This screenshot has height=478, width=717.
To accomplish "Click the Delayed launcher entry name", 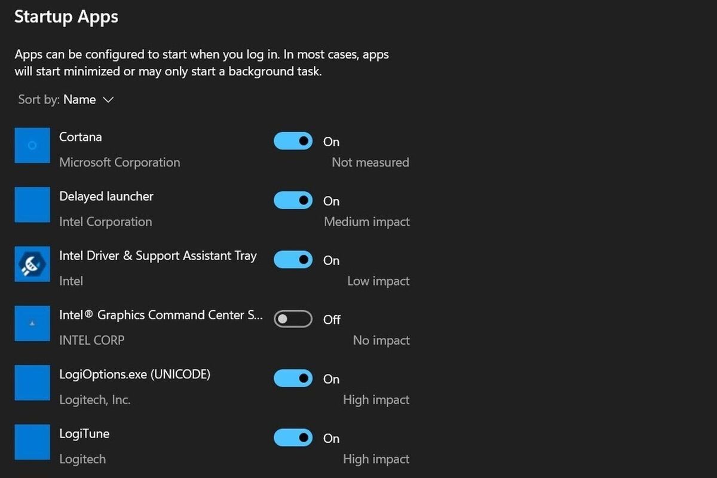I will click(x=106, y=197).
